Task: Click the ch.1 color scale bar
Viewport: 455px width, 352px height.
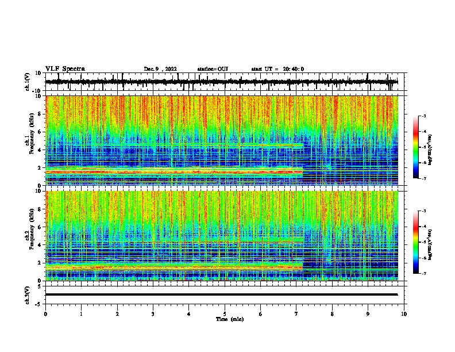Action: pos(415,147)
